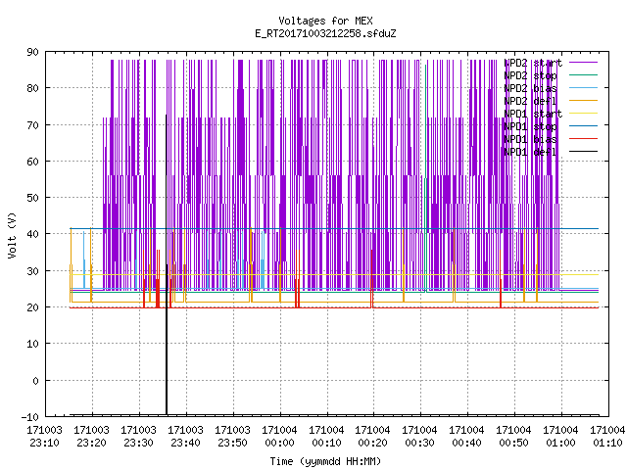The width and height of the screenshot is (627, 470).
Task: Click the y-axis tick value 60
Action: [32, 162]
